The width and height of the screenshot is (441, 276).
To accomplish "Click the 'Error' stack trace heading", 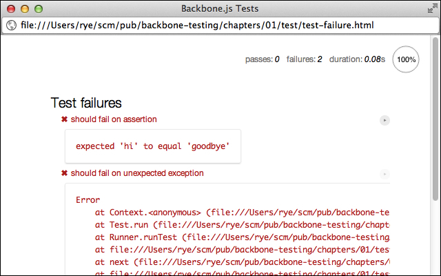I will pyautogui.click(x=88, y=200).
